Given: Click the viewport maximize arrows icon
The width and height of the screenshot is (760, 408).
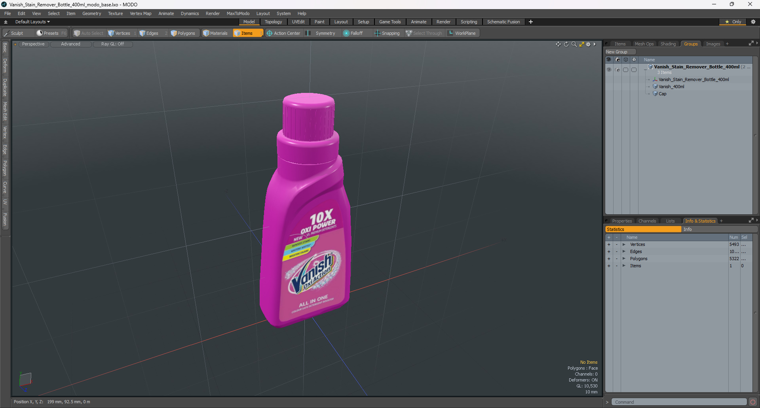Looking at the screenshot, I should (x=581, y=44).
